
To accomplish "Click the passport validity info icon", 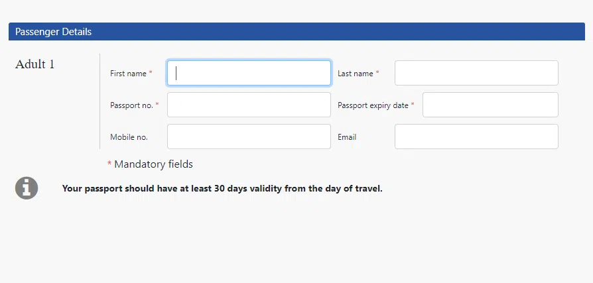I will [27, 188].
